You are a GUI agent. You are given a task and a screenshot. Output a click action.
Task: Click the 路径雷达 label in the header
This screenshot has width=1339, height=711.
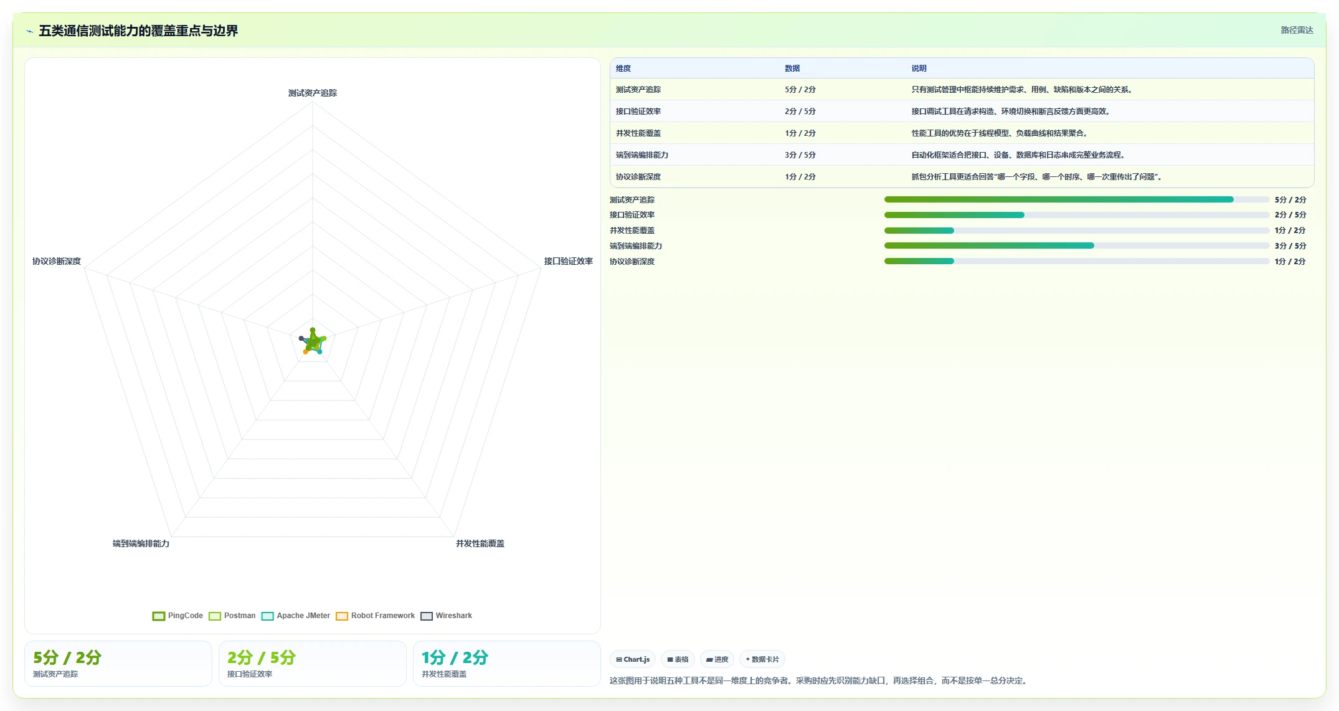point(1297,30)
